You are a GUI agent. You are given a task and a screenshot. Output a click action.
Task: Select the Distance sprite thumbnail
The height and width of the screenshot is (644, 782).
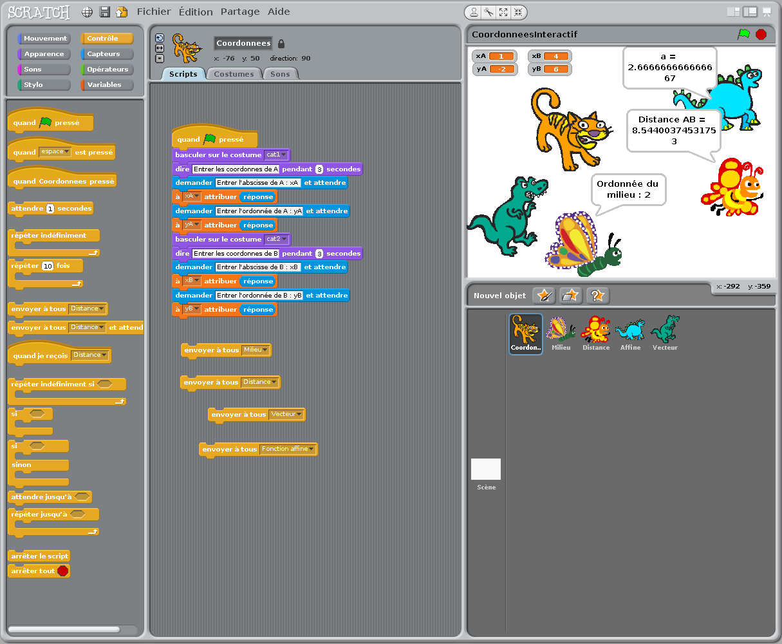(x=596, y=333)
